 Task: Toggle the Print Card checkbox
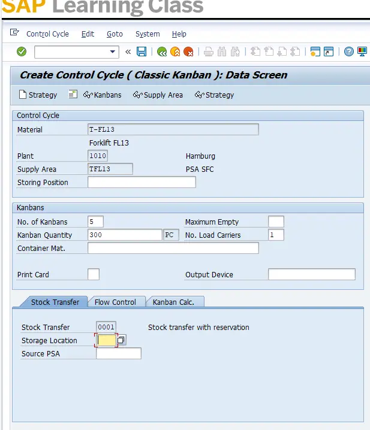(x=94, y=274)
